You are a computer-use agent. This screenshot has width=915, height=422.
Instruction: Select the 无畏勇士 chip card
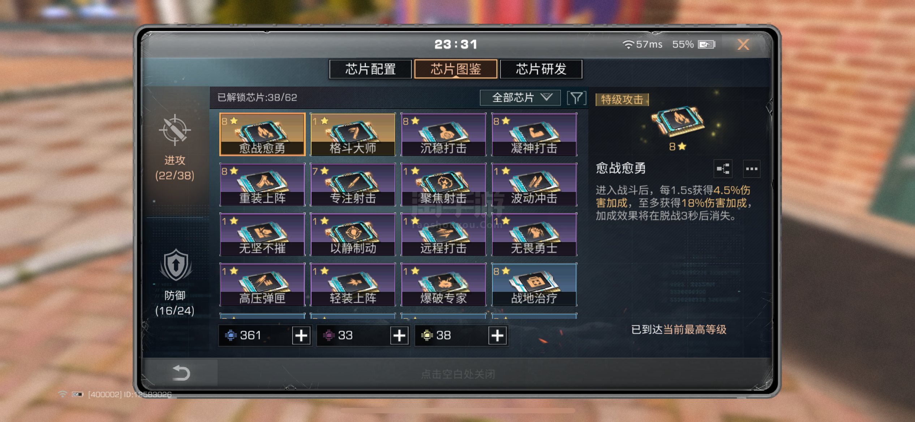(534, 234)
